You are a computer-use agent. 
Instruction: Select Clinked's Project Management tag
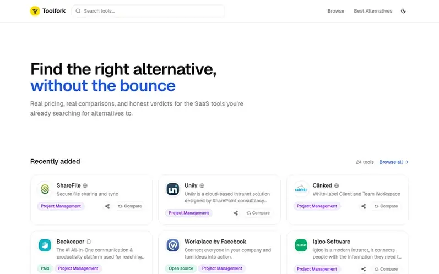(317, 206)
